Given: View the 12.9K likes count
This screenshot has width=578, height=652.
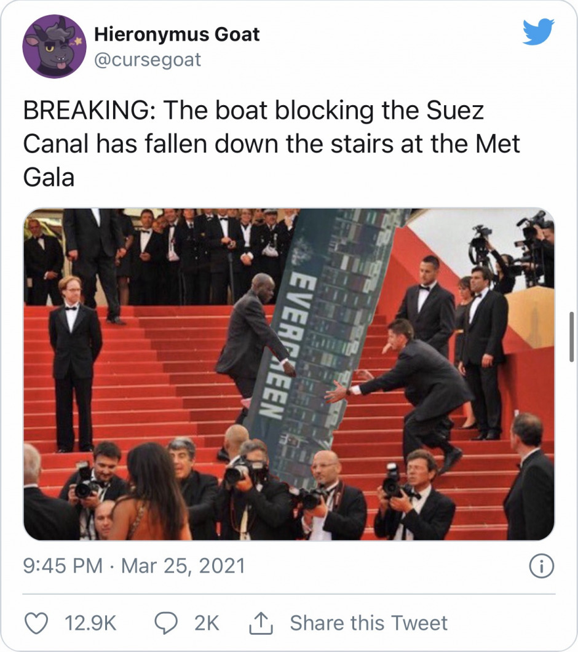Looking at the screenshot, I should pyautogui.click(x=90, y=623).
